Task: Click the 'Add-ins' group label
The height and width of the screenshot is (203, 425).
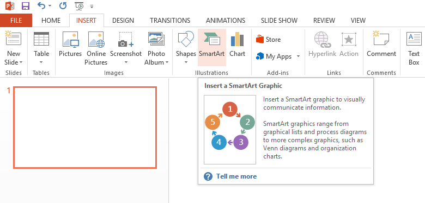Action: click(x=278, y=73)
